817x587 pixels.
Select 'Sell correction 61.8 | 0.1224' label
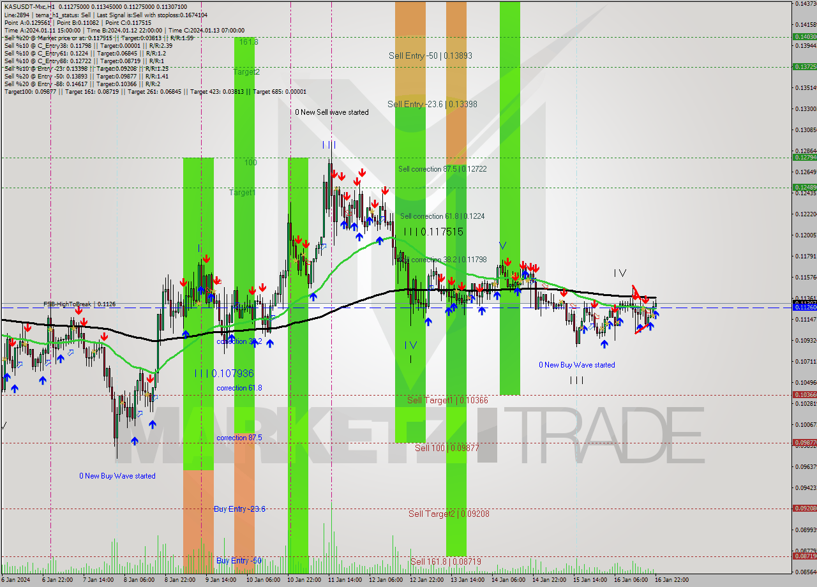tap(442, 216)
